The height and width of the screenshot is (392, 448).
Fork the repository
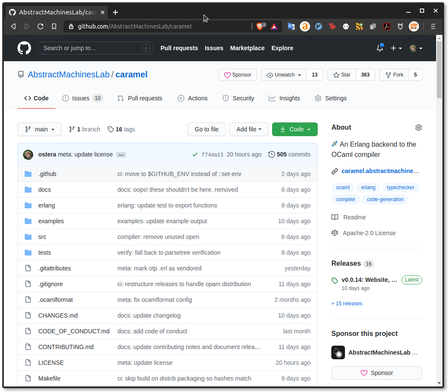click(x=394, y=75)
